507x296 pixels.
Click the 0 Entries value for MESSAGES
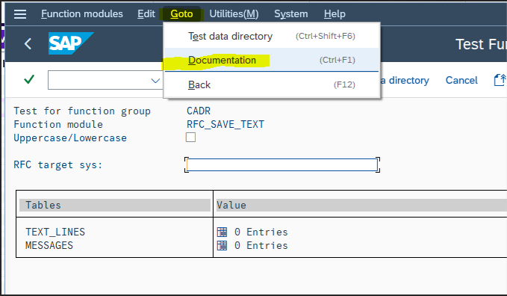tap(261, 245)
